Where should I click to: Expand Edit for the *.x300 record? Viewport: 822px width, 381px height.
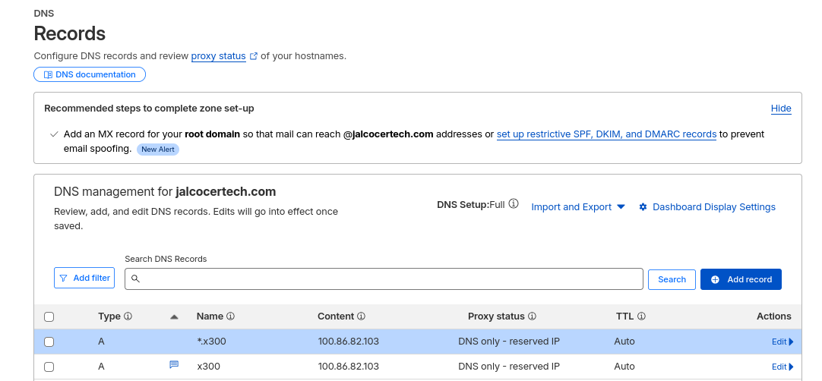point(782,342)
